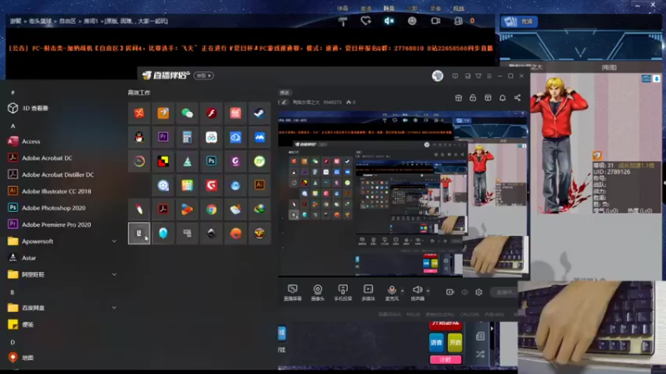Click the blue 语音 button
The width and height of the screenshot is (666, 374).
coord(436,342)
